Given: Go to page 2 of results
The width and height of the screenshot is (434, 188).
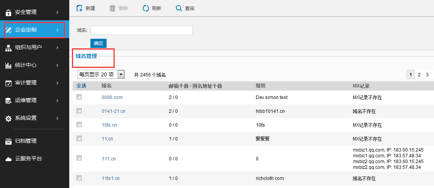Looking at the screenshot, I should tap(419, 75).
